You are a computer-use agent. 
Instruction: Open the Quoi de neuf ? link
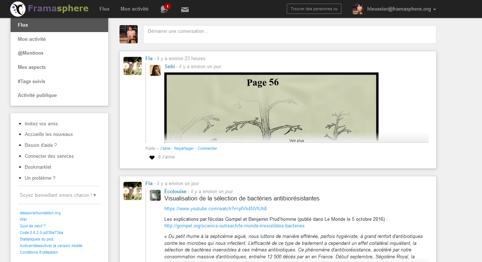click(32, 226)
